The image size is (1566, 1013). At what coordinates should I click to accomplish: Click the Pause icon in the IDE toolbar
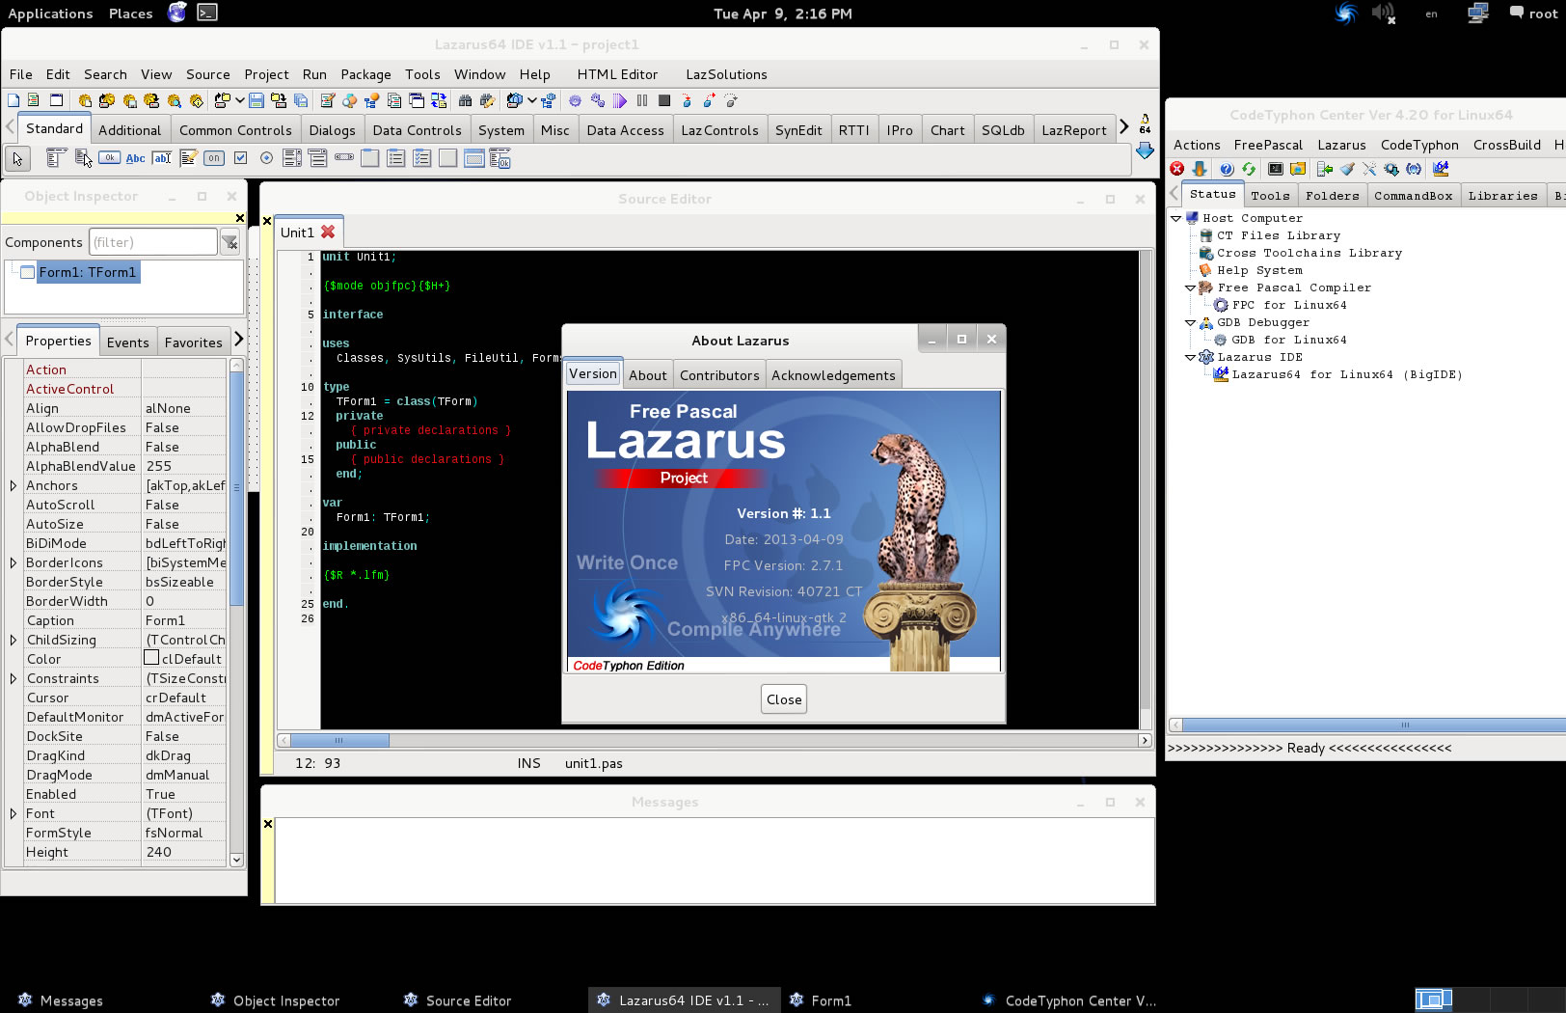642,100
